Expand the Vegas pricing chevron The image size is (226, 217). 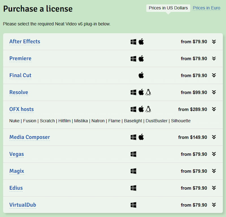coord(214,154)
